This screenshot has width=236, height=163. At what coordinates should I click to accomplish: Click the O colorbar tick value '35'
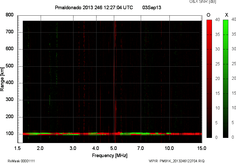click(218, 35)
